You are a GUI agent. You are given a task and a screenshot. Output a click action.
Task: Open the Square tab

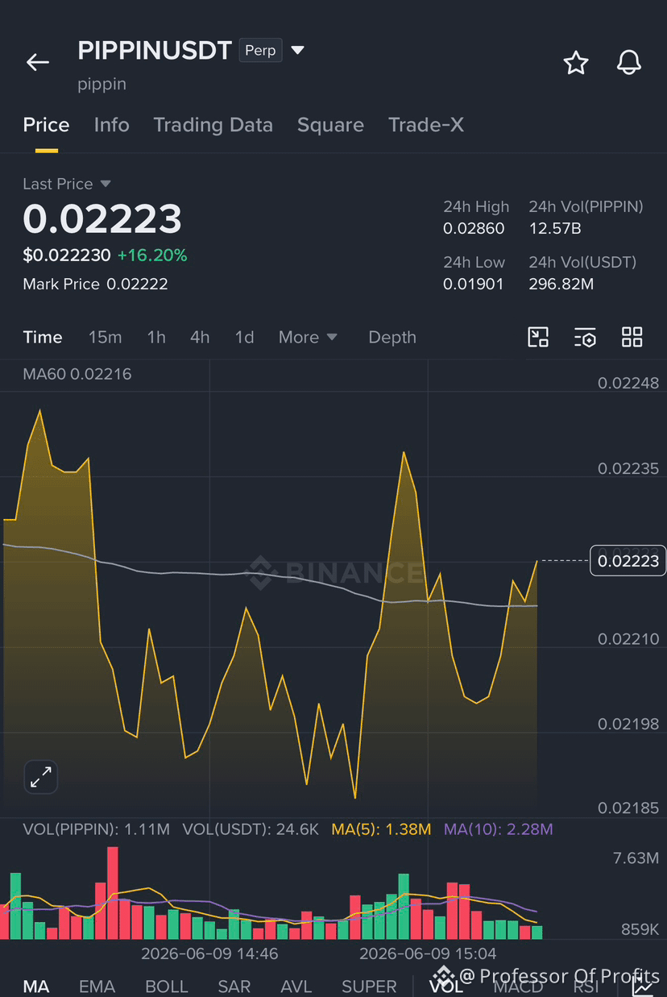(x=330, y=125)
